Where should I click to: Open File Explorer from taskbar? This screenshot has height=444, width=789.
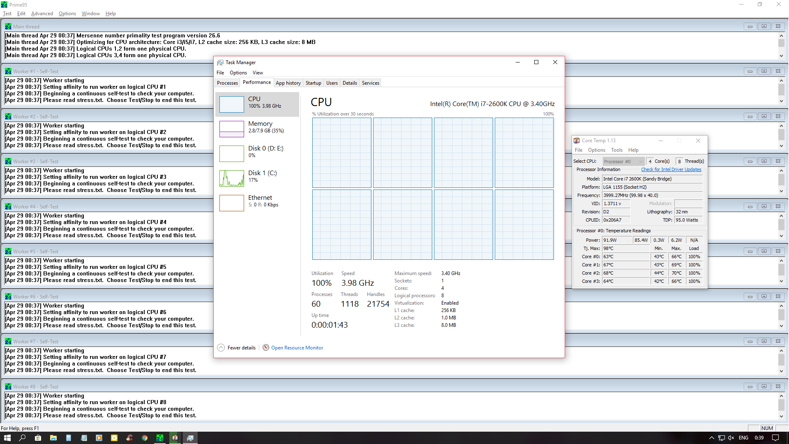point(53,438)
